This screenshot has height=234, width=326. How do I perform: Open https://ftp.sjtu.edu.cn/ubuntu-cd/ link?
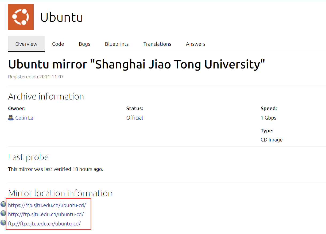47,205
